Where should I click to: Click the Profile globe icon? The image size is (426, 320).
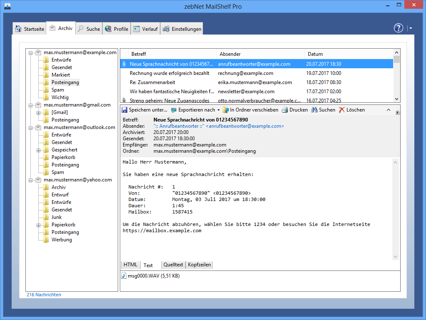tap(108, 29)
